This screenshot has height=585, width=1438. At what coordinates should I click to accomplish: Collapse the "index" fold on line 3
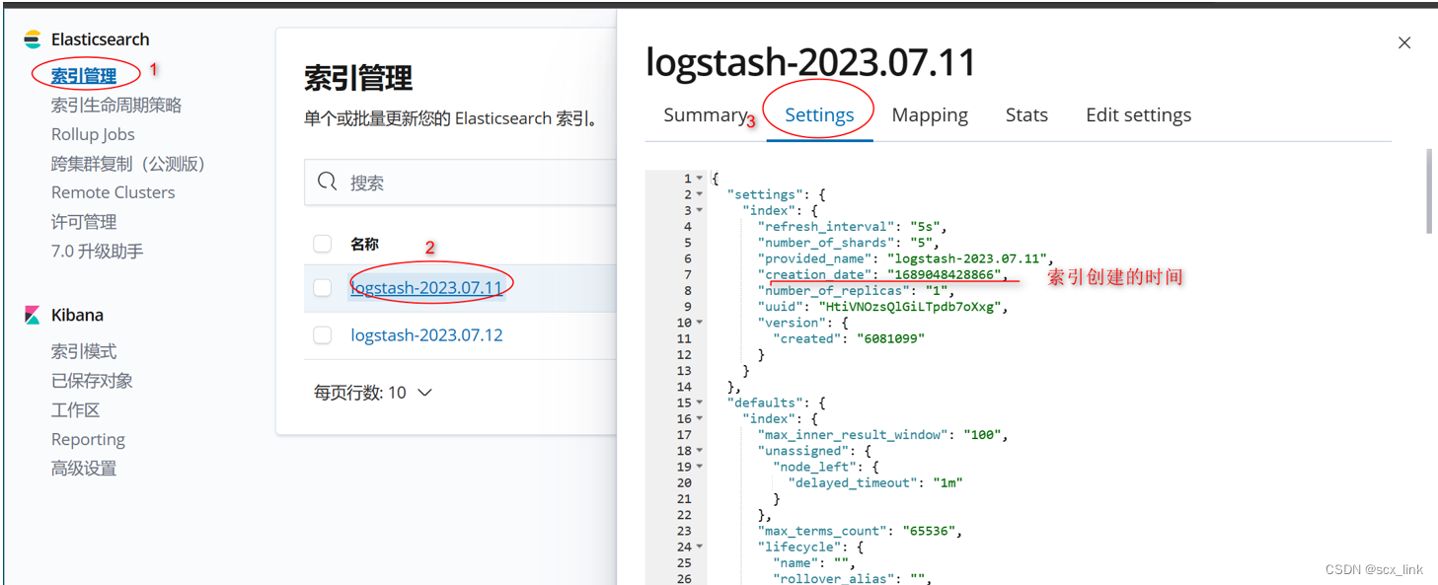[700, 210]
